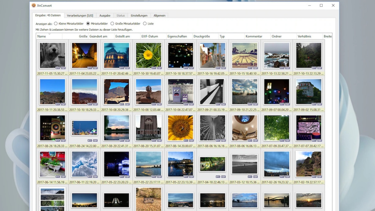Viewport: 375px width, 211px height.
Task: Click the Erstellt am column header
Action: (127, 36)
